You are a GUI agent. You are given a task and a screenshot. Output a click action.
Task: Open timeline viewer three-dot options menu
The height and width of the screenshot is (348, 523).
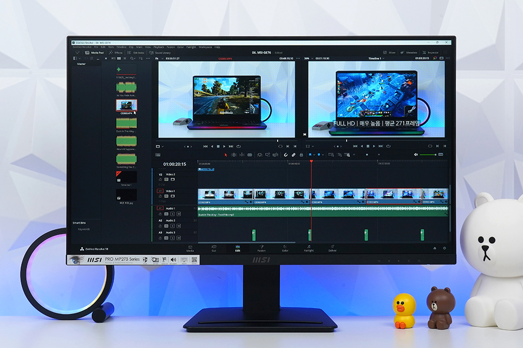(x=448, y=58)
